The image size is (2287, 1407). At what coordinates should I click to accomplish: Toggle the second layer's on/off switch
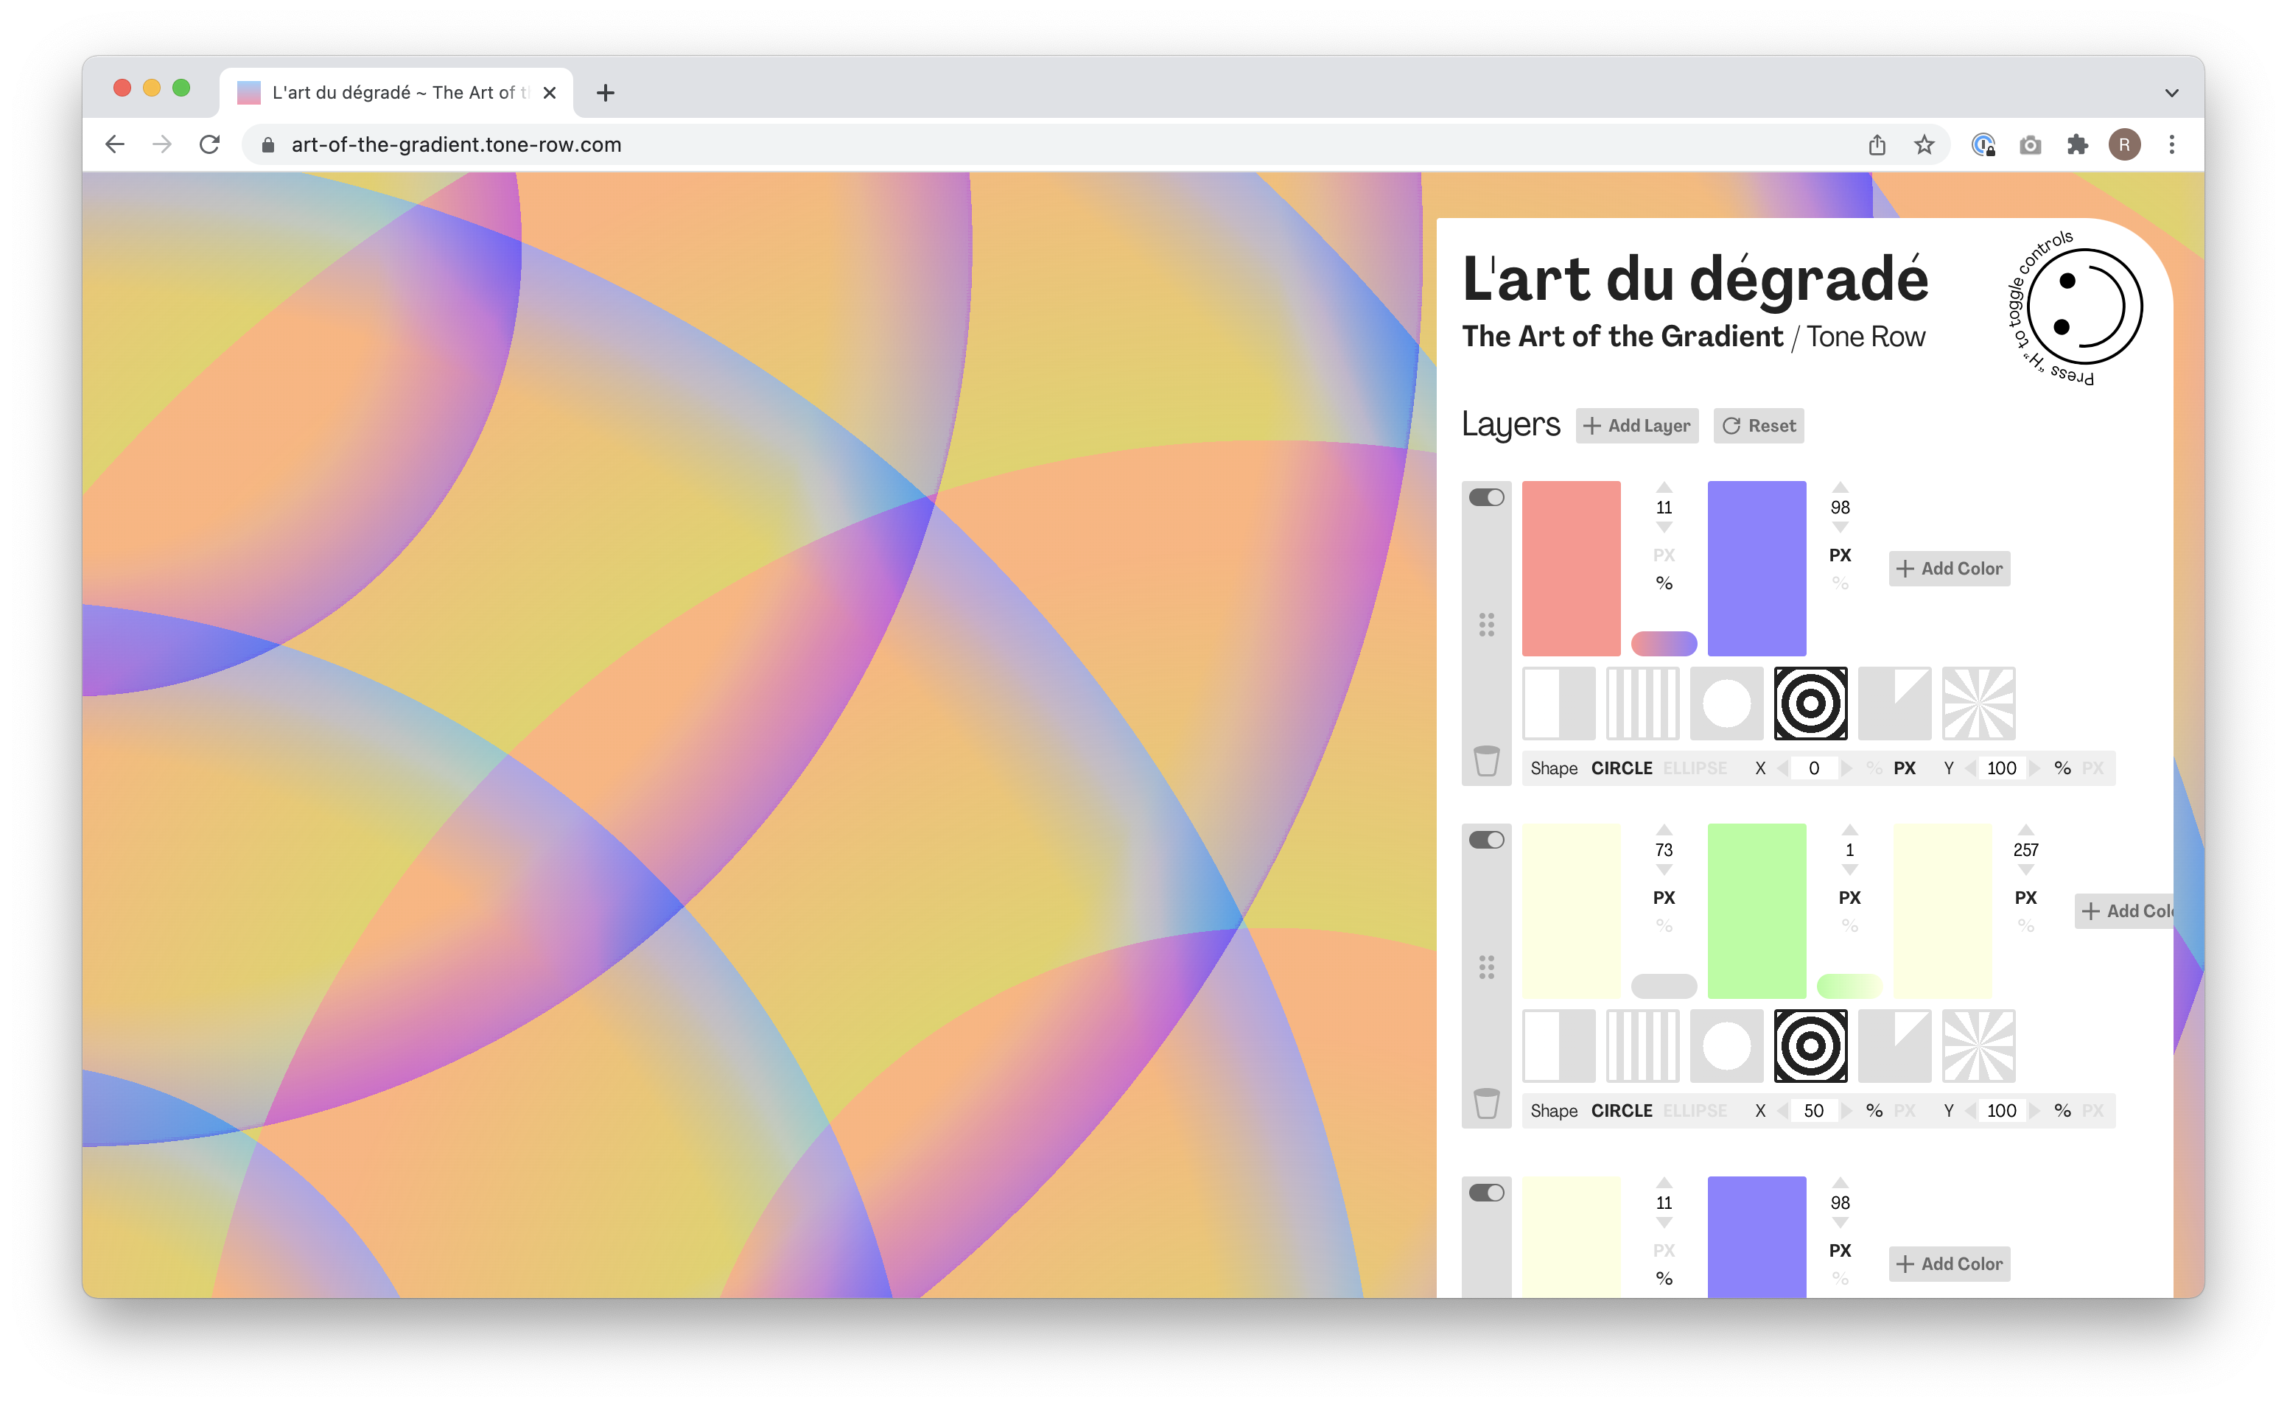coord(1486,841)
